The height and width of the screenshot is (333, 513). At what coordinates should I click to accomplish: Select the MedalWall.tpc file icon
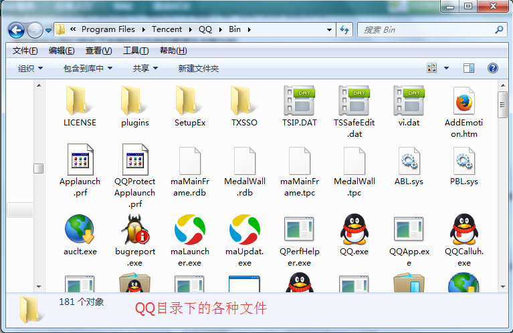[354, 161]
